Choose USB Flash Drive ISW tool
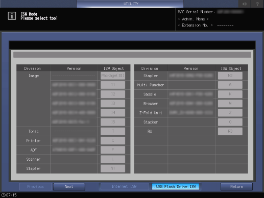The image size is (264, 198). click(176, 187)
